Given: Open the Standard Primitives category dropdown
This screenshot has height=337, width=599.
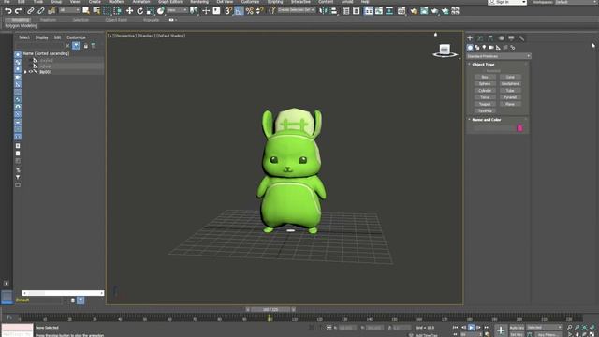Looking at the screenshot, I should click(499, 56).
